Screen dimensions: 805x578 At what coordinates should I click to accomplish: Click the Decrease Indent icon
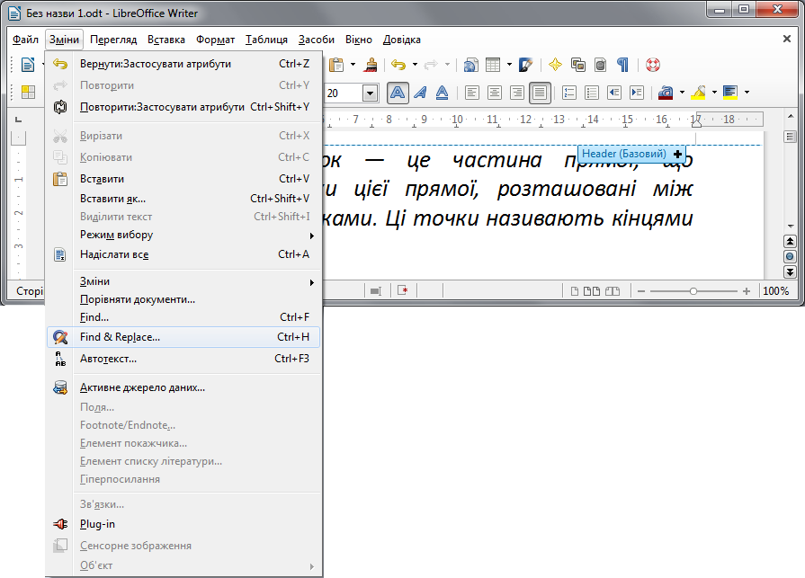click(x=614, y=93)
